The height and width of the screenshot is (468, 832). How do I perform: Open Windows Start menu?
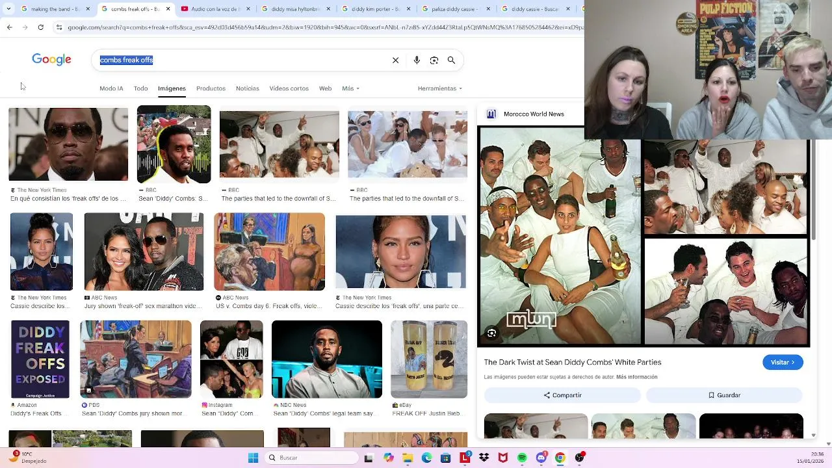tap(253, 458)
